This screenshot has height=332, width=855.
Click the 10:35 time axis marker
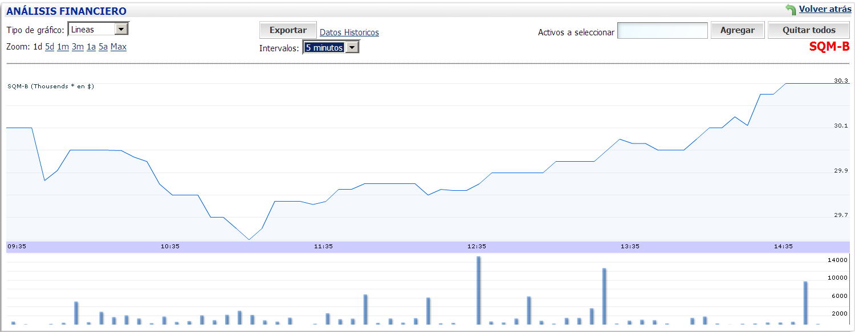tap(170, 247)
